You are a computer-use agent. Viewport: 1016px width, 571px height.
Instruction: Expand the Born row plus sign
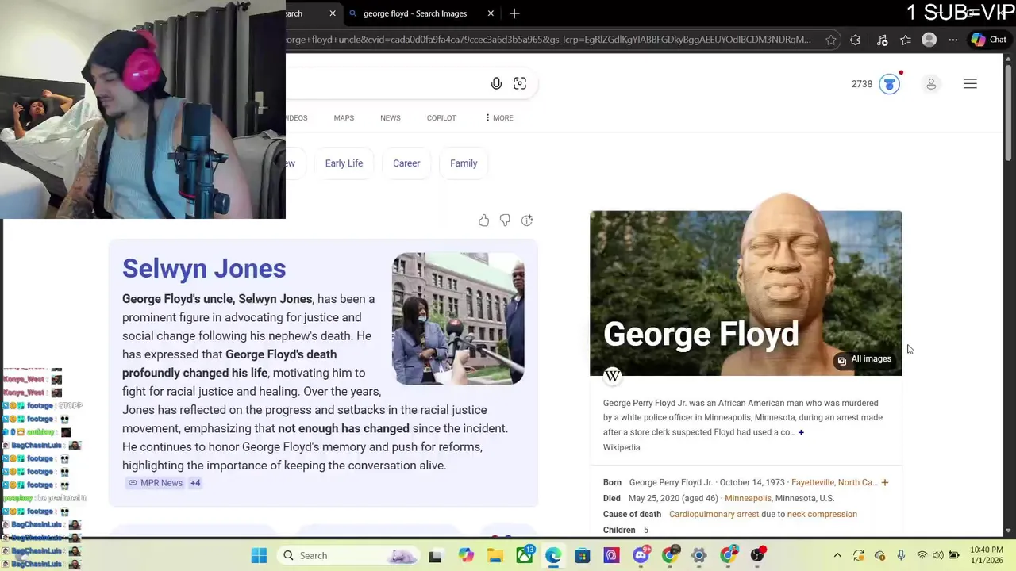coord(885,482)
